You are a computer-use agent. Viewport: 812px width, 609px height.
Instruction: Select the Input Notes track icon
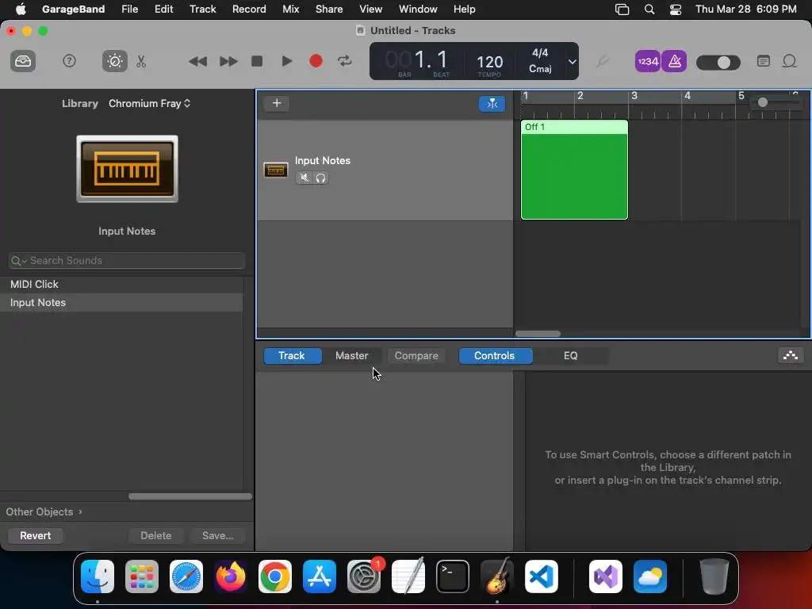pyautogui.click(x=275, y=170)
